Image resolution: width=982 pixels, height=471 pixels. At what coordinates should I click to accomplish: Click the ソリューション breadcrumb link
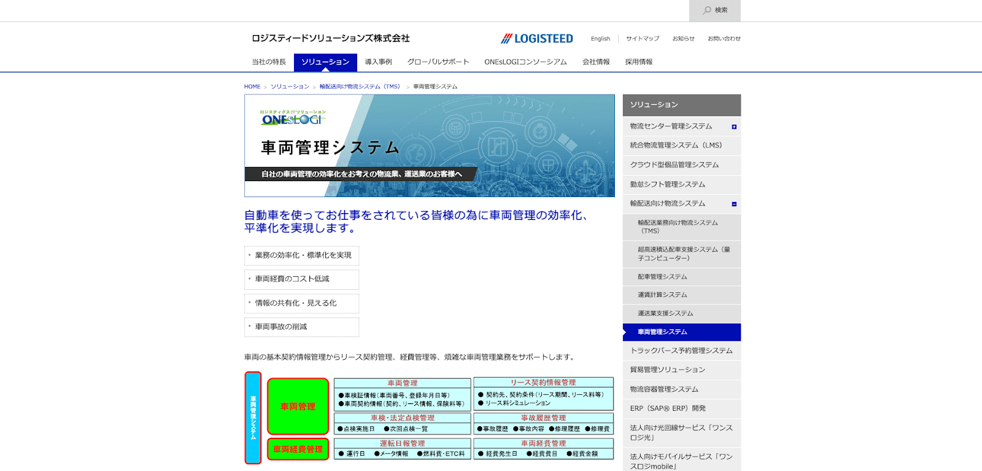pos(290,87)
